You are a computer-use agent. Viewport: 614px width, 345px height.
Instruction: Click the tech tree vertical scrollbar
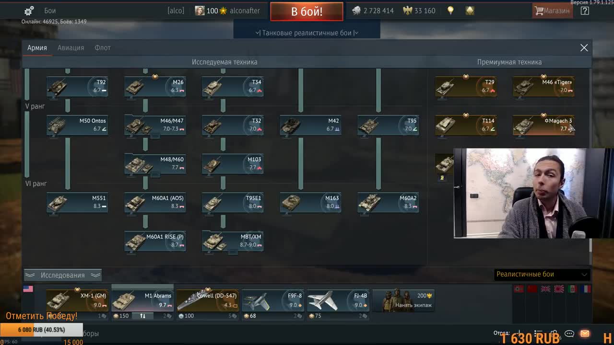tap(590, 245)
